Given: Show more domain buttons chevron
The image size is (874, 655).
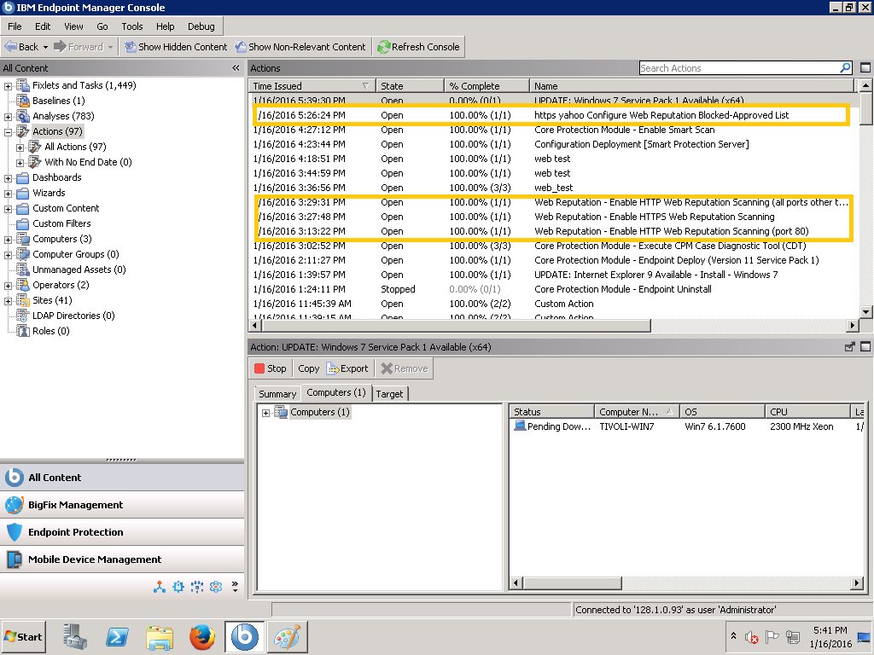Looking at the screenshot, I should click(235, 586).
